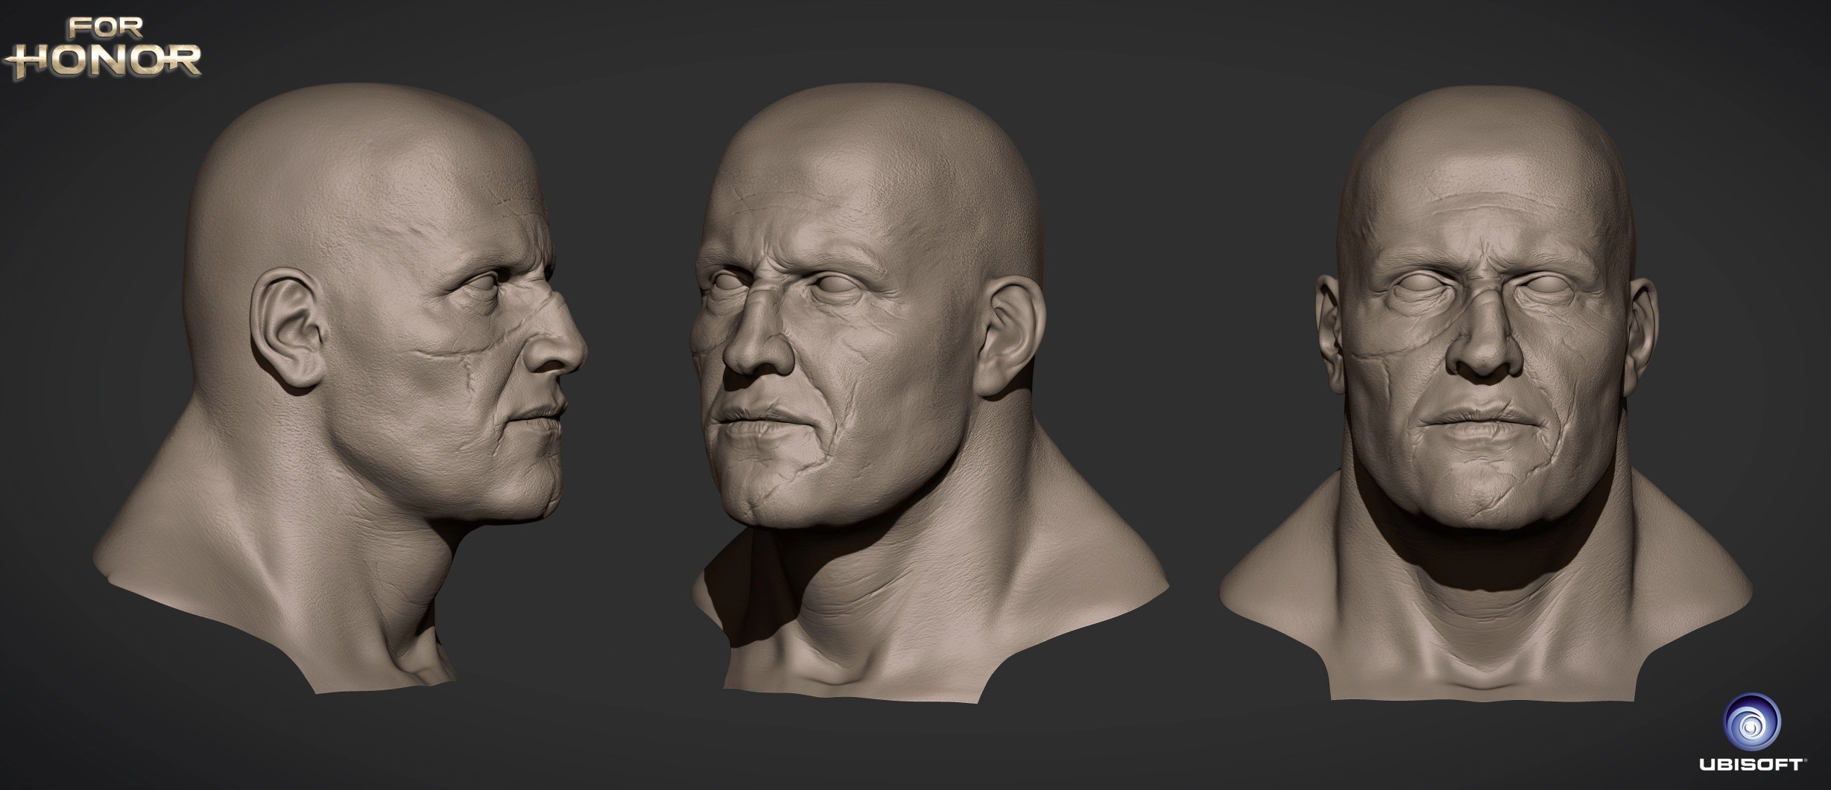Viewport: 1831px width, 790px height.
Task: Click the Ubisoft wordmark text
Action: 1751,764
